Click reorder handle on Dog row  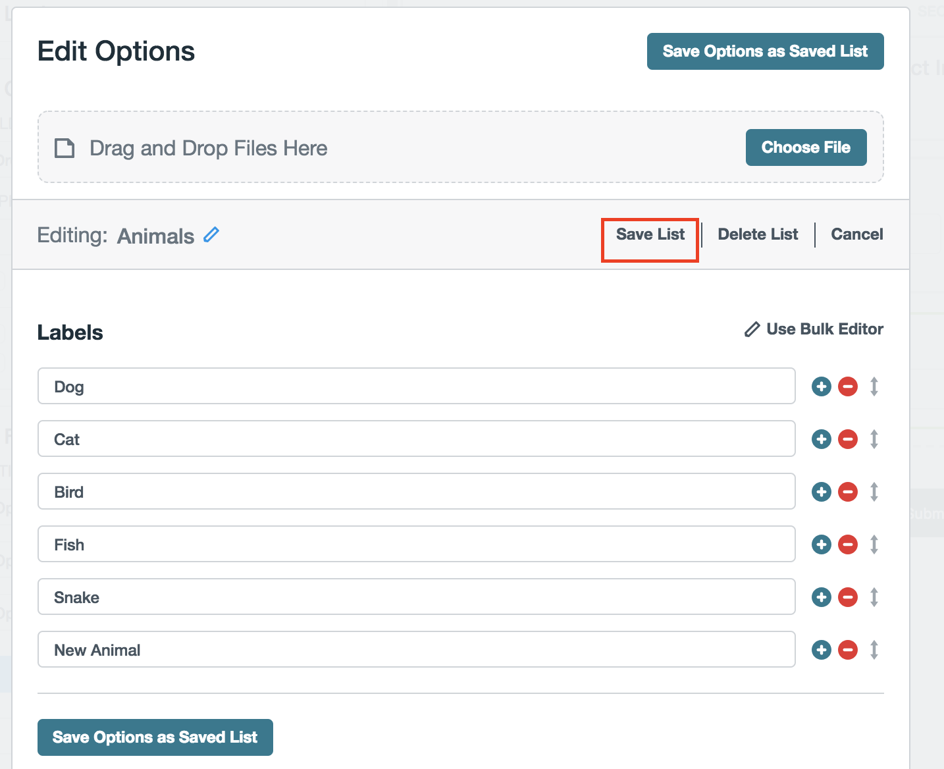tap(874, 386)
